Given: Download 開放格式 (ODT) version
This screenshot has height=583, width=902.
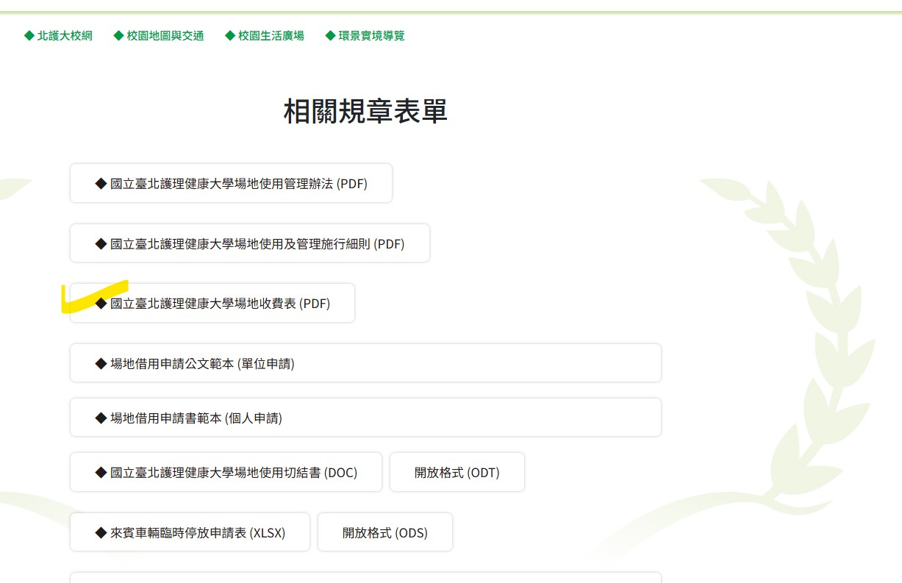Looking at the screenshot, I should click(x=457, y=472).
